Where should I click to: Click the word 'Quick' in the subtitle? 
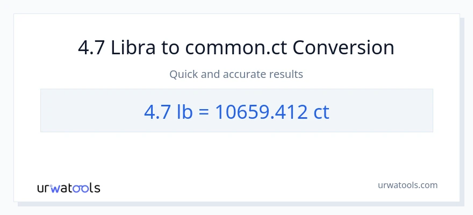pyautogui.click(x=184, y=74)
